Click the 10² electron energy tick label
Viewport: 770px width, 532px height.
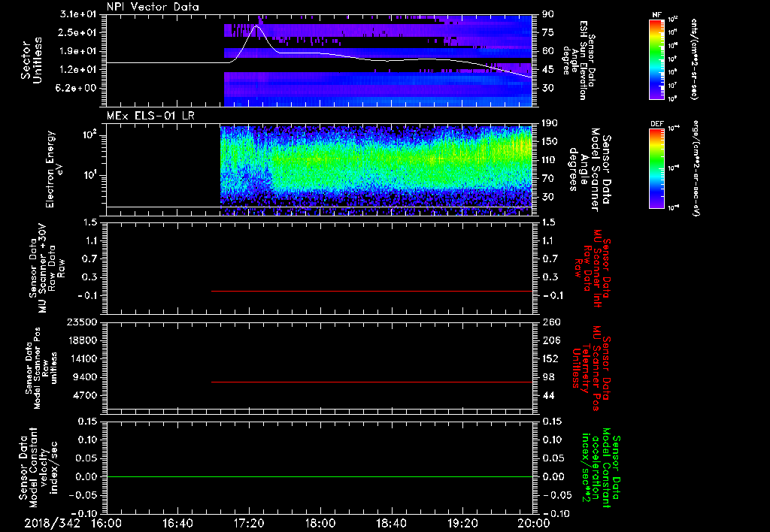tap(89, 135)
